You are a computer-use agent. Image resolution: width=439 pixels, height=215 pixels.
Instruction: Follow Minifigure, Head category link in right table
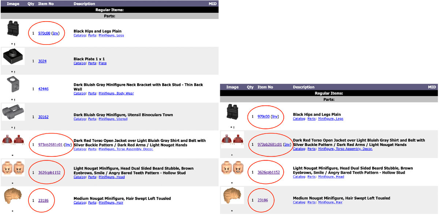point(331,177)
